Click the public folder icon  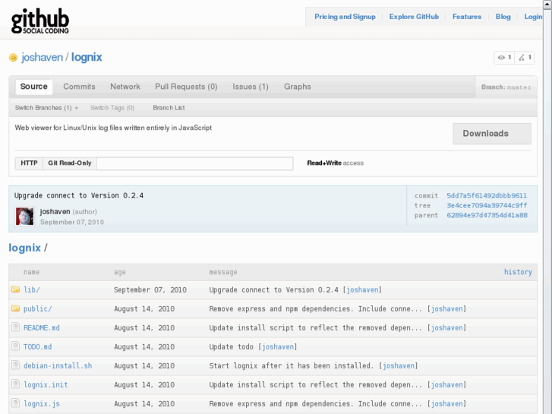pyautogui.click(x=15, y=308)
